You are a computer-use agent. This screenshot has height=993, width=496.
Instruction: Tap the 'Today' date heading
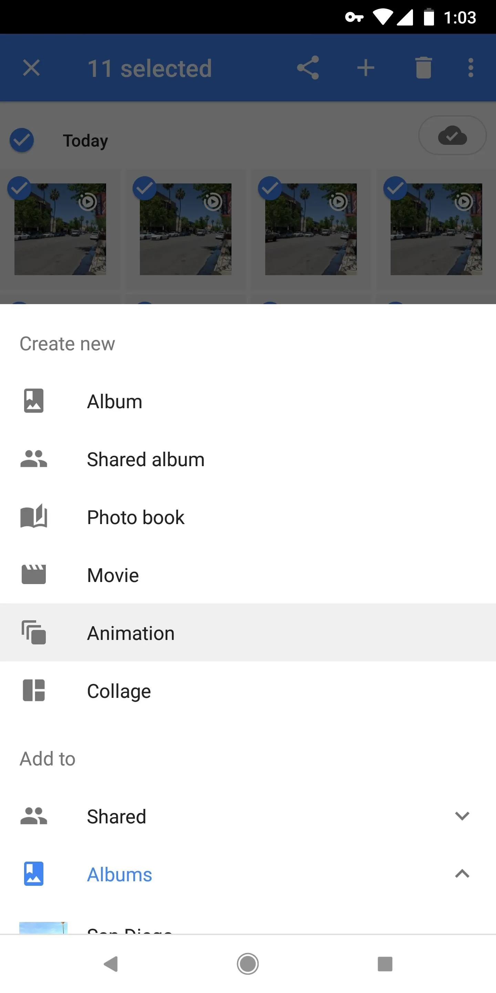[85, 141]
